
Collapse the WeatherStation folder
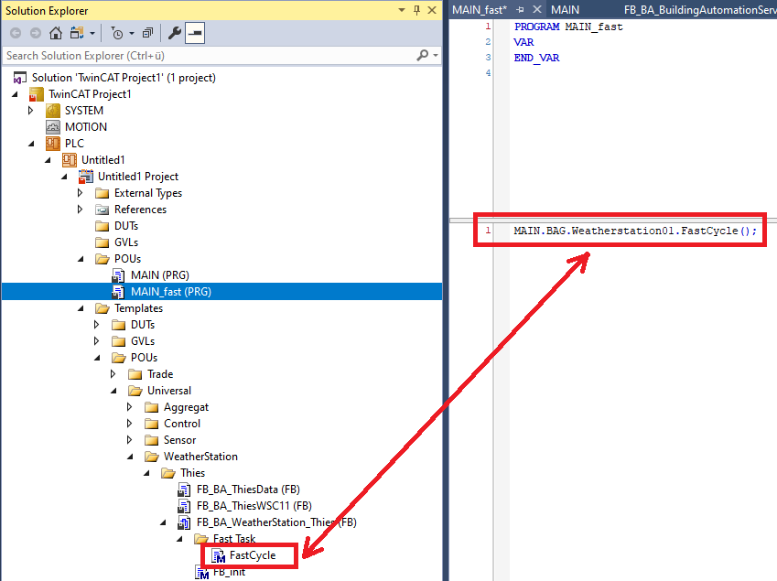pos(129,457)
